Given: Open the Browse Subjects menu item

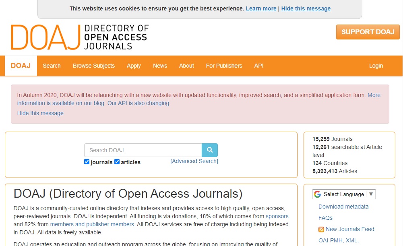Looking at the screenshot, I should click(93, 66).
